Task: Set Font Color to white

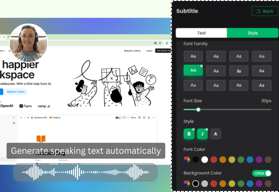Action: 204,160
